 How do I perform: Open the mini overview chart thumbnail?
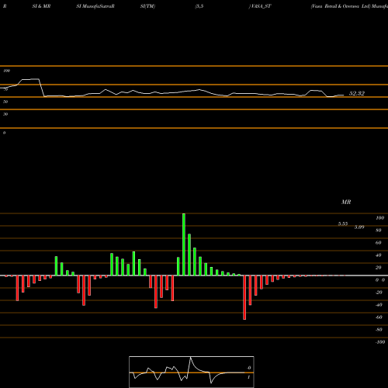point(192,372)
